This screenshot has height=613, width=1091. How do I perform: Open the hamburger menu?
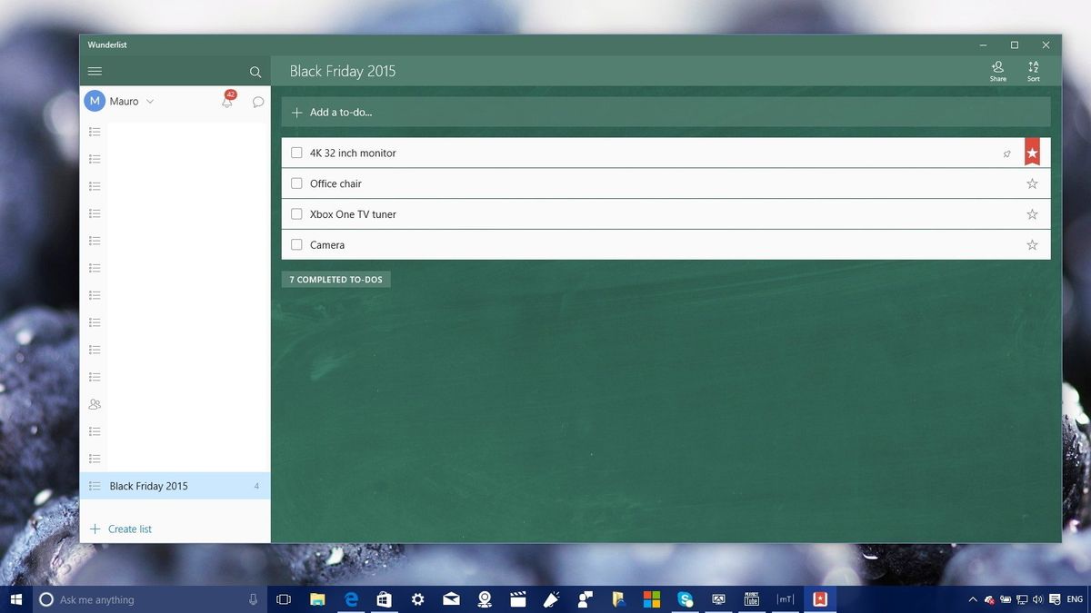[95, 70]
